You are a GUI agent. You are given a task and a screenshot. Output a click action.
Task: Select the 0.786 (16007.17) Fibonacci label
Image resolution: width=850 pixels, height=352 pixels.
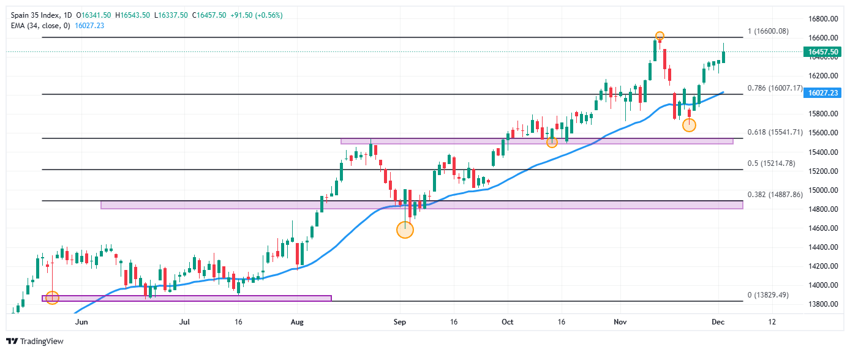click(x=775, y=88)
